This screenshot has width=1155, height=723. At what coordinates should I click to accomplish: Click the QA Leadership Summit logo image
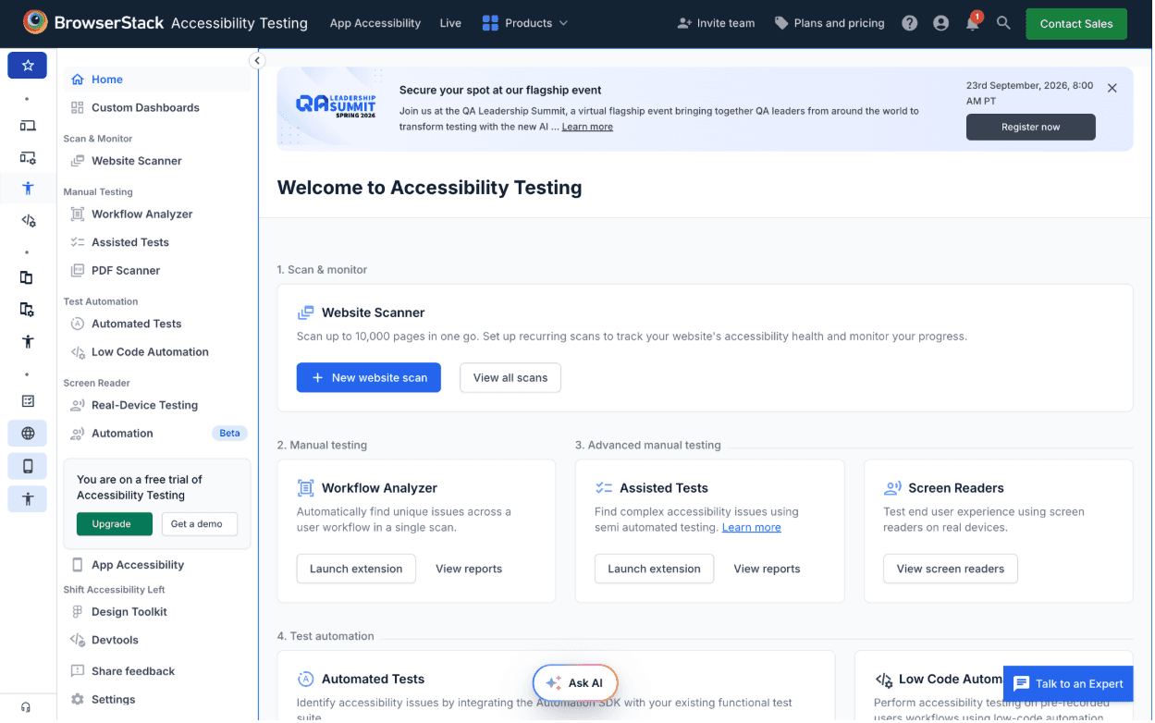(337, 104)
